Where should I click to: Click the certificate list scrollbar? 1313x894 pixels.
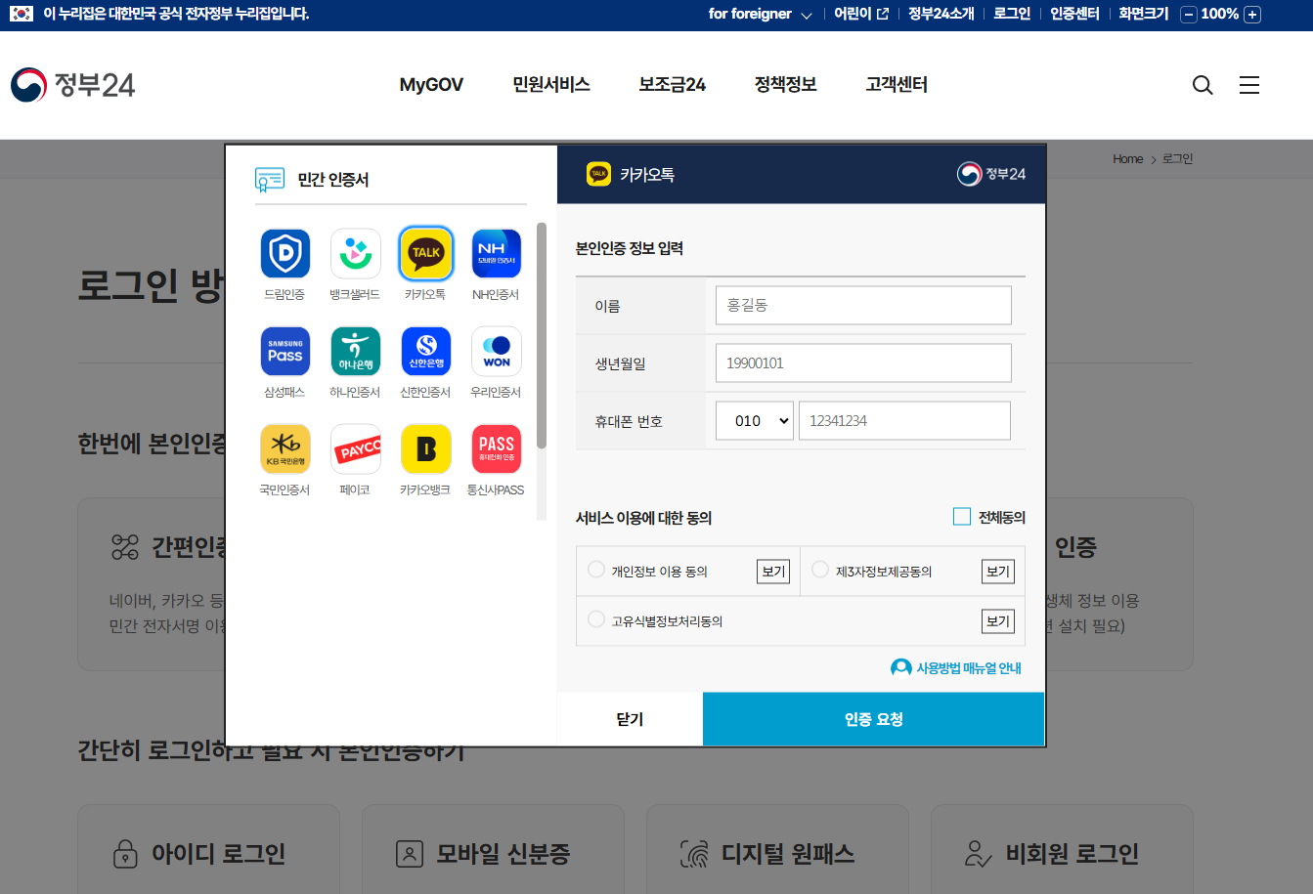542,336
